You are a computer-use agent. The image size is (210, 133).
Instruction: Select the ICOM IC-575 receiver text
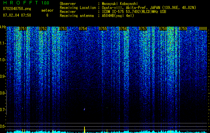[x=134, y=12]
